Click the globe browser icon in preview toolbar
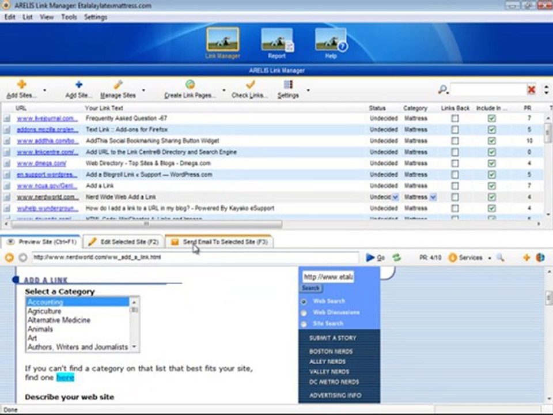Viewport: 553px width, 415px height. click(540, 258)
